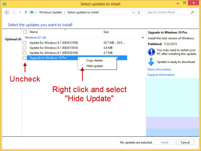This screenshot has height=151, width=201.
Task: Go up one level with Up arrow
Action: [26, 13]
